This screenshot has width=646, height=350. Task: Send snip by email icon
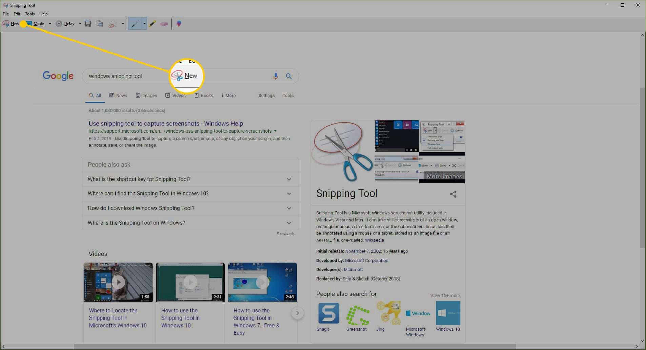pyautogui.click(x=113, y=24)
